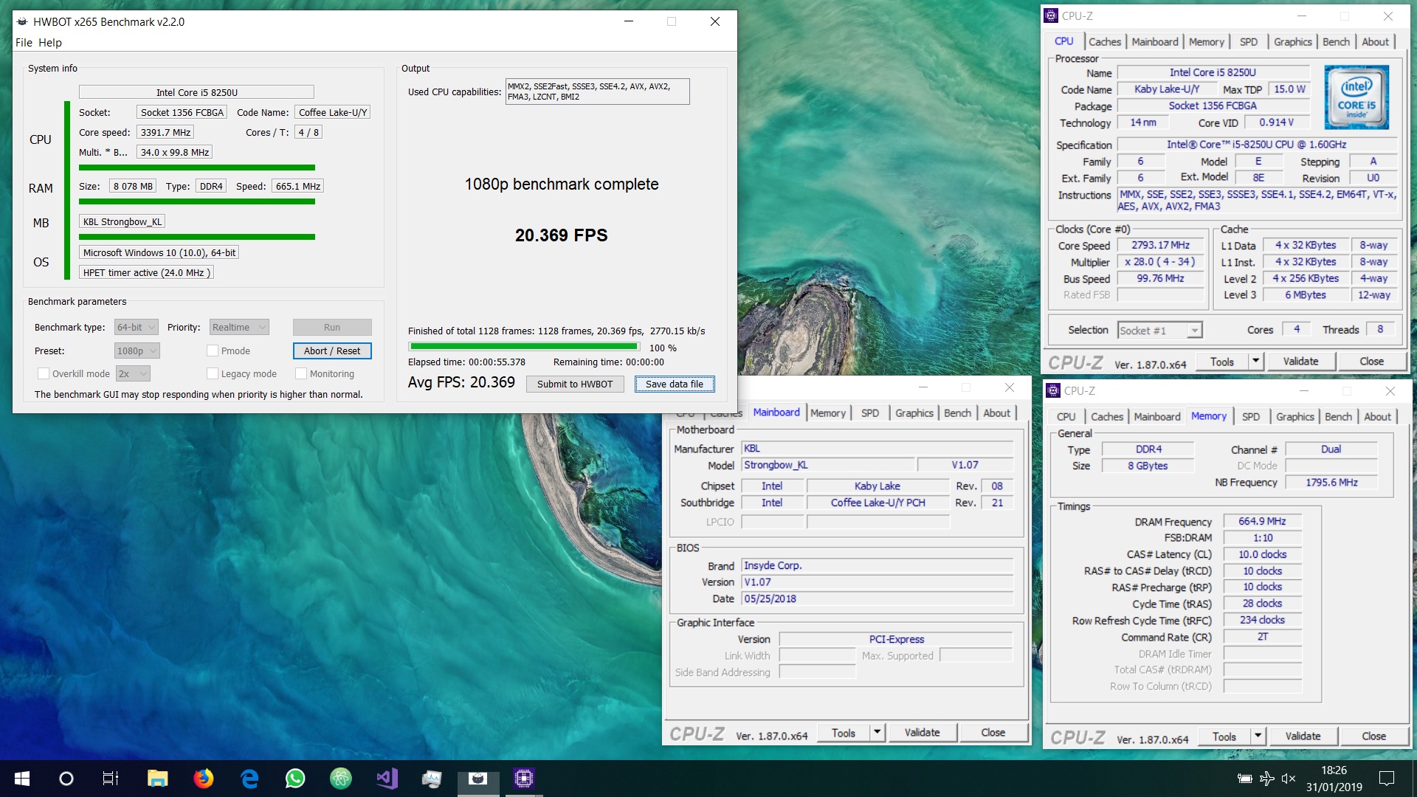Open the Priority Realtime dropdown
The height and width of the screenshot is (797, 1417).
point(239,327)
